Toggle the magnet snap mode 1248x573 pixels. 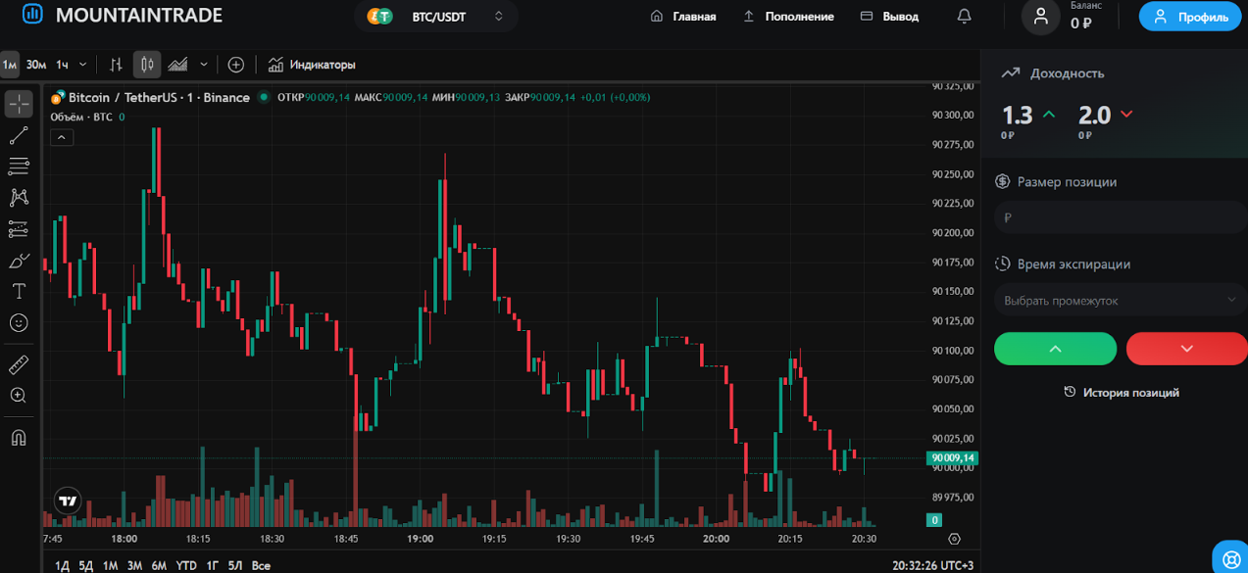pos(19,438)
